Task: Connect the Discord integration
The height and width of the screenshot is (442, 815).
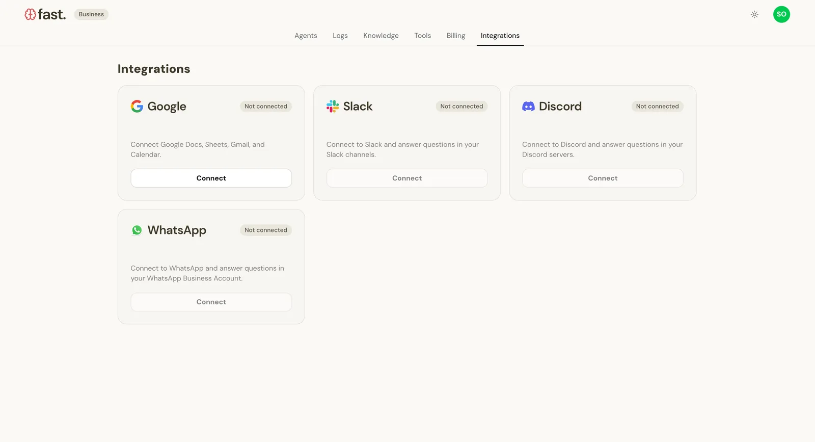Action: [x=603, y=178]
